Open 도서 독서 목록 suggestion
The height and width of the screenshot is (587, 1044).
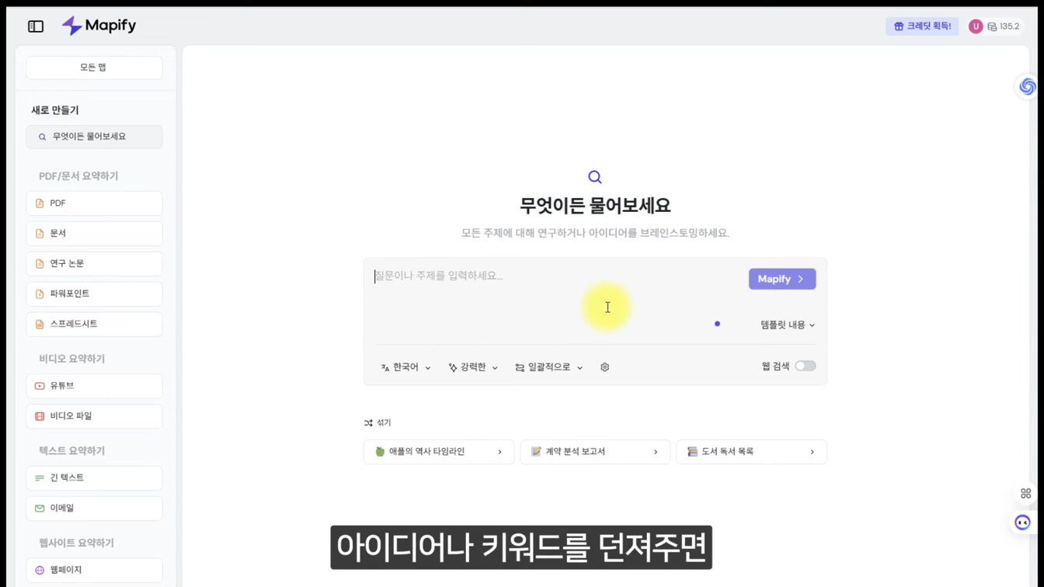click(751, 452)
